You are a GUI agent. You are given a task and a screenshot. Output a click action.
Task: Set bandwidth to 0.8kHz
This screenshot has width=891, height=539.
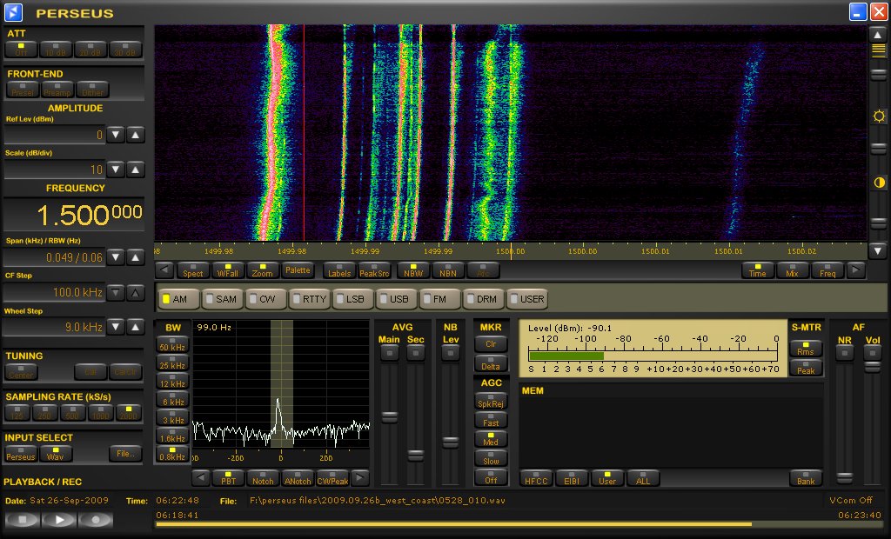tap(172, 454)
